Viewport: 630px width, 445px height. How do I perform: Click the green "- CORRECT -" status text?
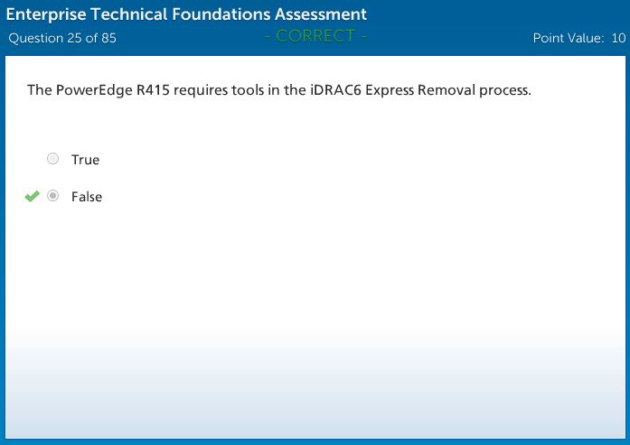(315, 37)
